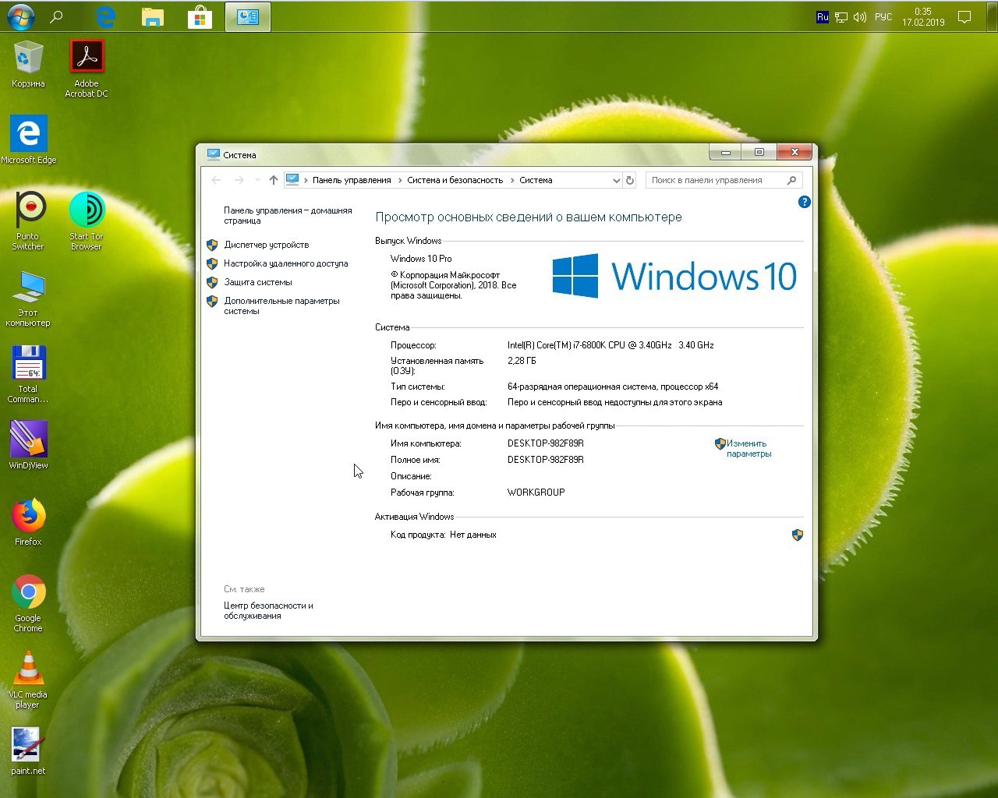
Task: Open the network icon in system tray
Action: 841,17
